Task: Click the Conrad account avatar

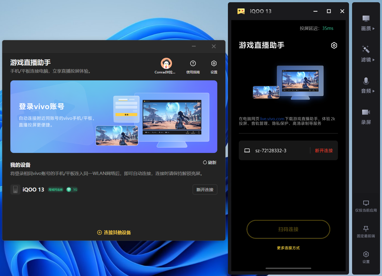Action: click(166, 64)
